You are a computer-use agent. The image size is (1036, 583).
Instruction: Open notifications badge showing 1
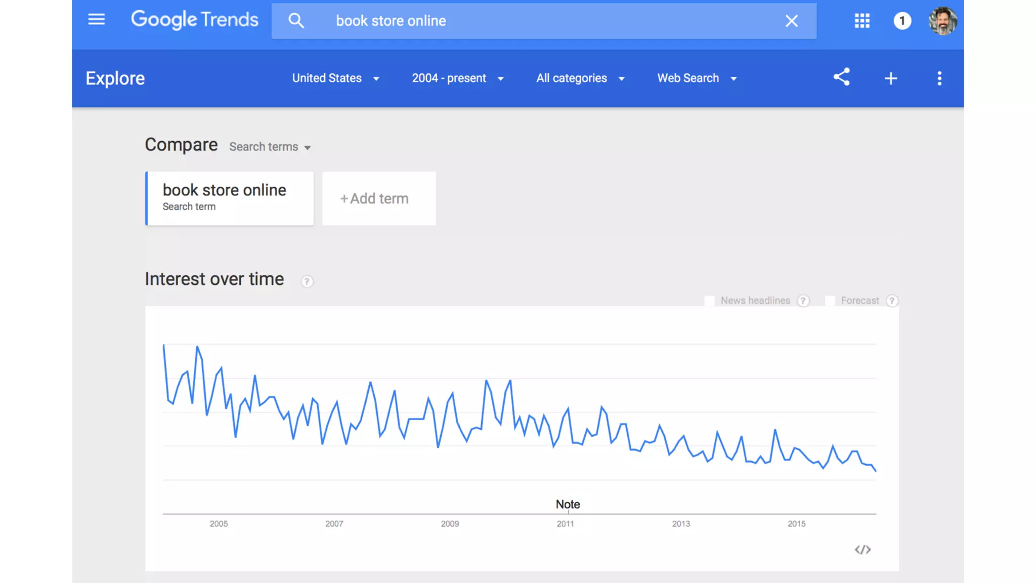point(902,21)
